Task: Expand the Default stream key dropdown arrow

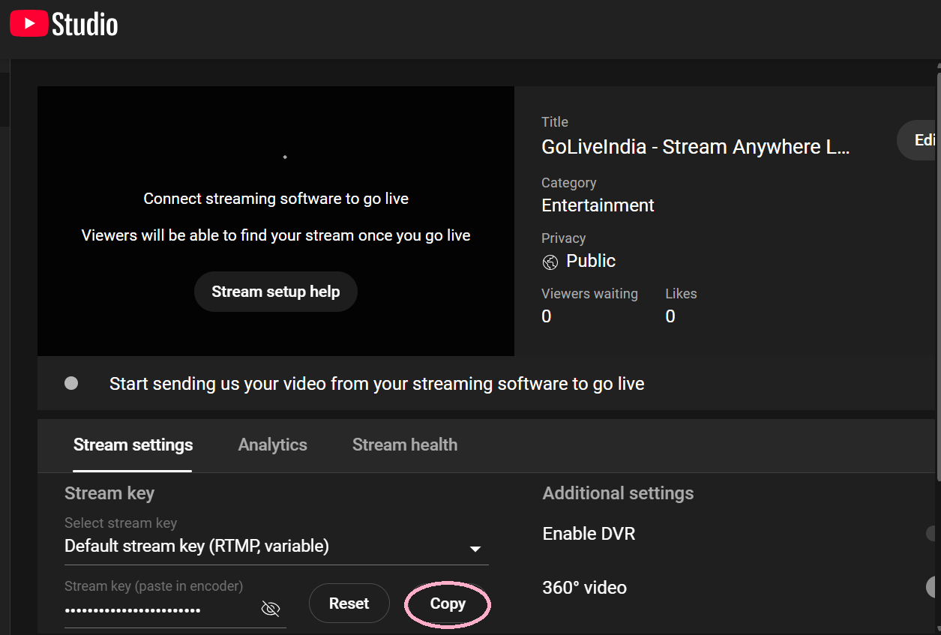Action: (x=475, y=549)
